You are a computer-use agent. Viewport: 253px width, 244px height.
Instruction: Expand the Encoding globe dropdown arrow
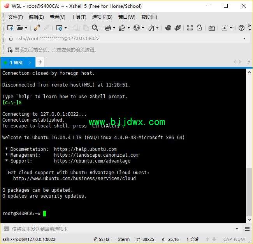143,28
